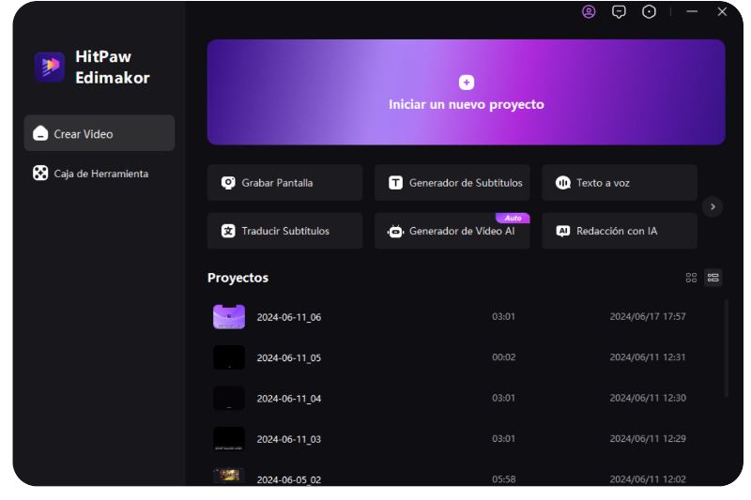Screen dimensions: 751x500
Task: Switch projects to grid view
Action: pyautogui.click(x=691, y=278)
